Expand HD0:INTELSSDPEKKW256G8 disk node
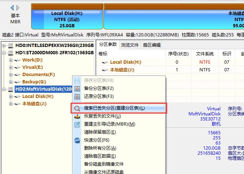244x174 pixels. pyautogui.click(x=4, y=46)
